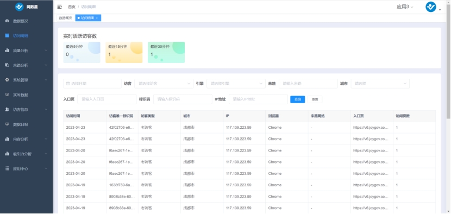This screenshot has height=214, width=451.
Task: Expand the 流量分析 submenu chevron
Action: [46, 51]
